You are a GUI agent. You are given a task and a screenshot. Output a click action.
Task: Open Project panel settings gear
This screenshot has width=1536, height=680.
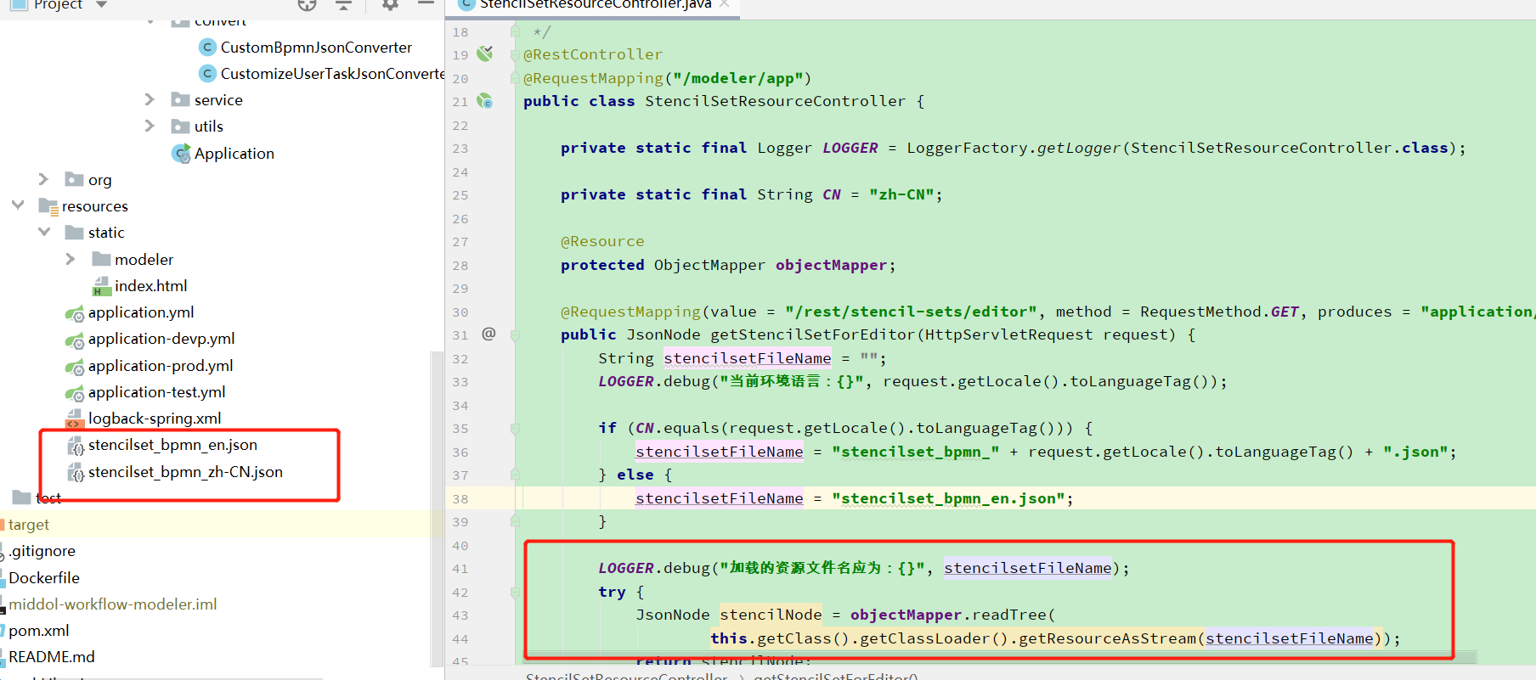tap(390, 5)
